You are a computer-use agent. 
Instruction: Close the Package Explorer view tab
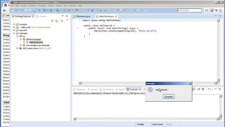click(33, 17)
